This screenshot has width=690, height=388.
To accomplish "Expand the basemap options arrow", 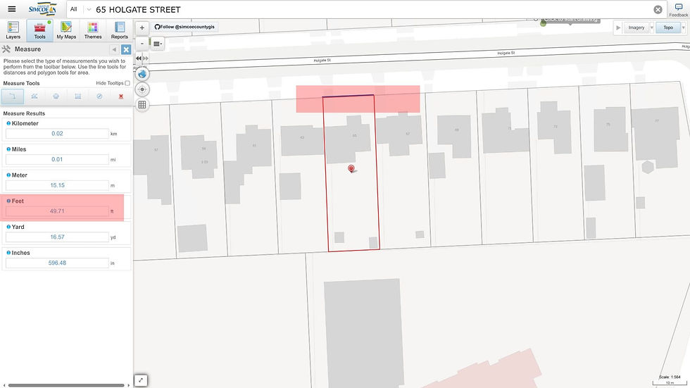I will pos(618,27).
